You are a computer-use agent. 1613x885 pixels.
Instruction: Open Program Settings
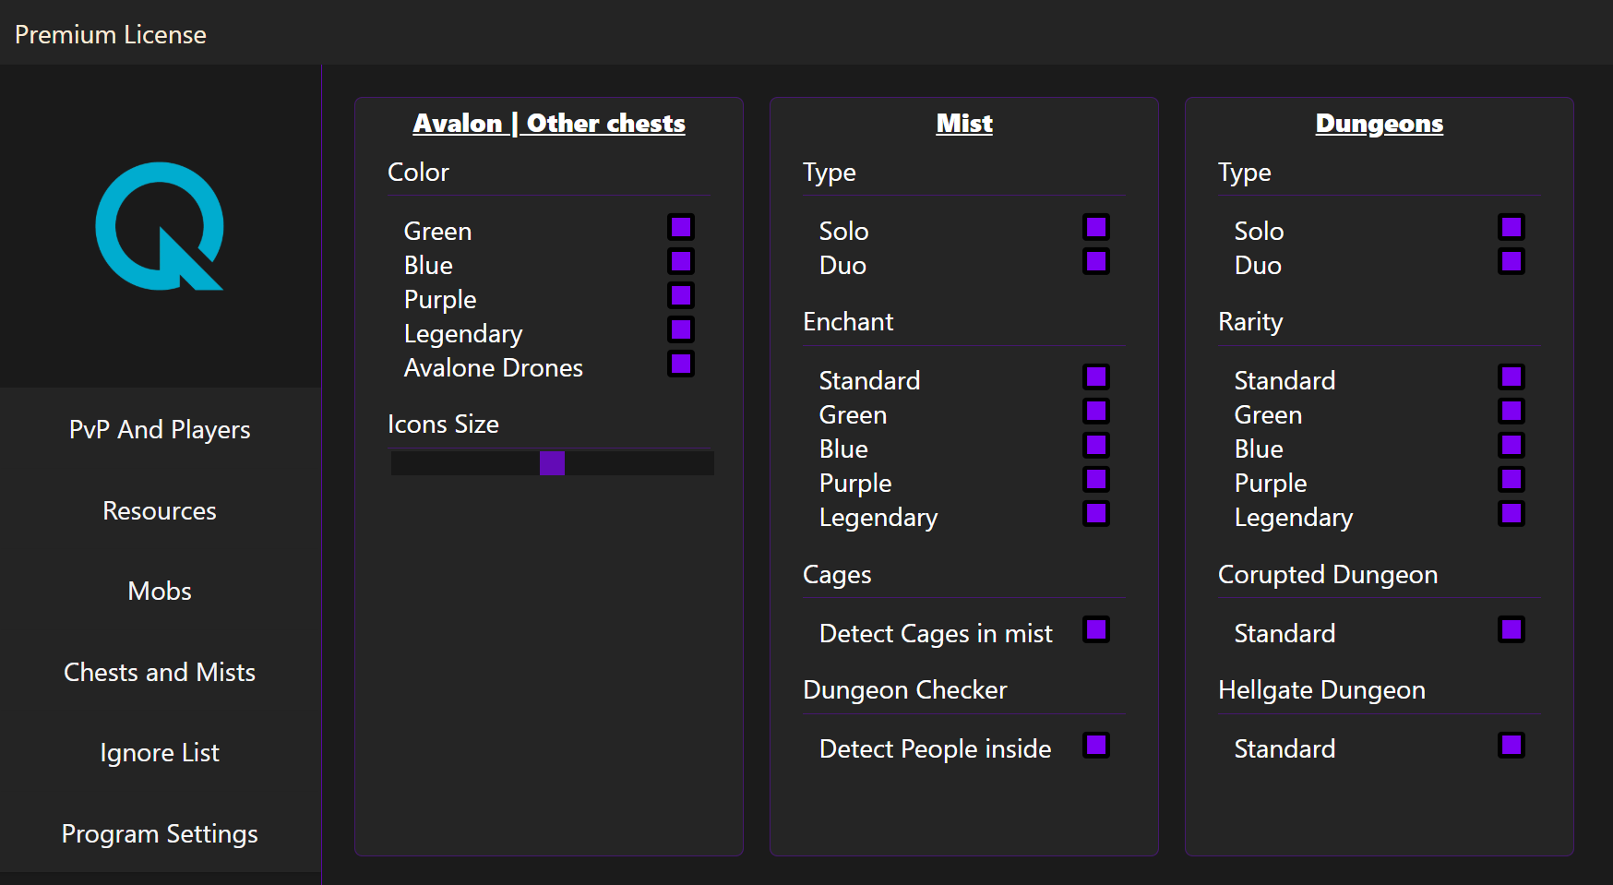[x=160, y=834]
